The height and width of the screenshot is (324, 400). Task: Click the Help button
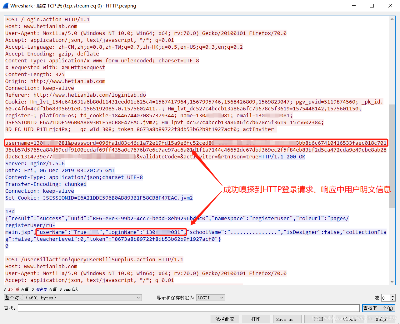click(381, 319)
